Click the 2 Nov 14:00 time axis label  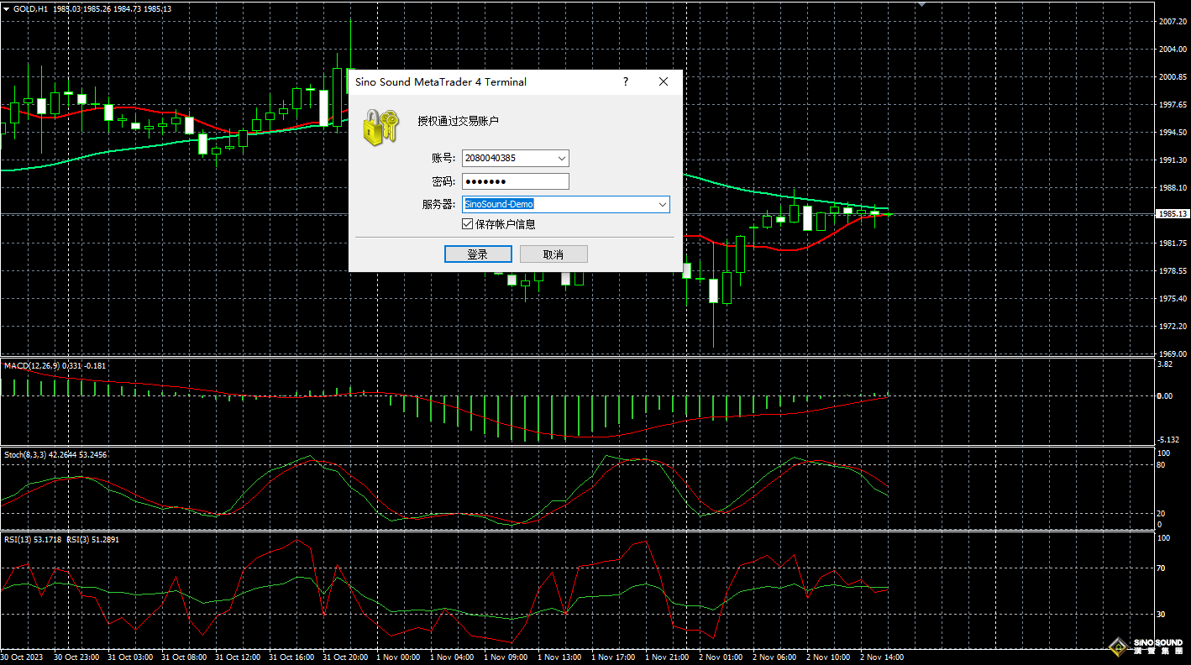pos(881,657)
